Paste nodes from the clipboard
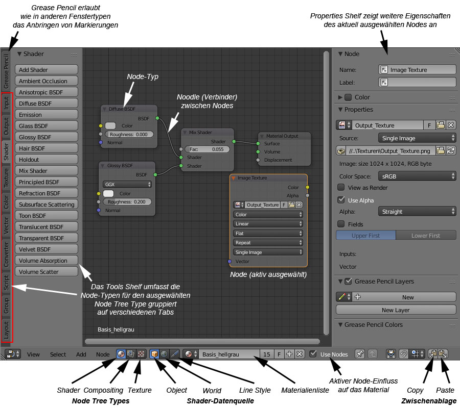This screenshot has height=408, width=460. 443,353
